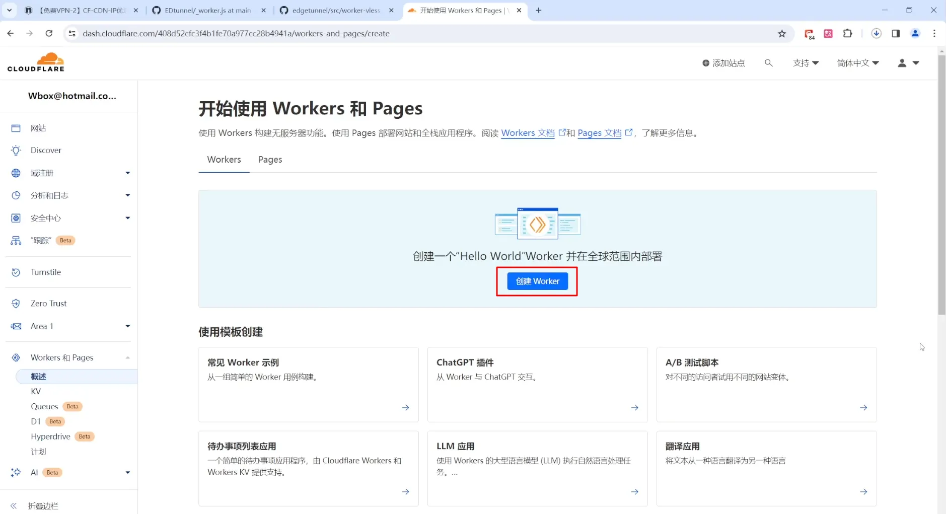Open the Chrome profile avatar
Screen dimensions: 946x514
coord(915,34)
